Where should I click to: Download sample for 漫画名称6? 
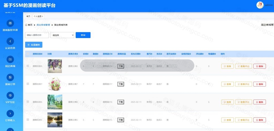click(121, 102)
